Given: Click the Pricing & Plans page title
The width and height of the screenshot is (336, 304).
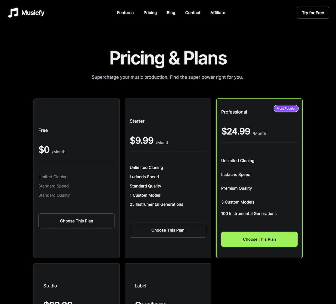Looking at the screenshot, I should [x=168, y=58].
